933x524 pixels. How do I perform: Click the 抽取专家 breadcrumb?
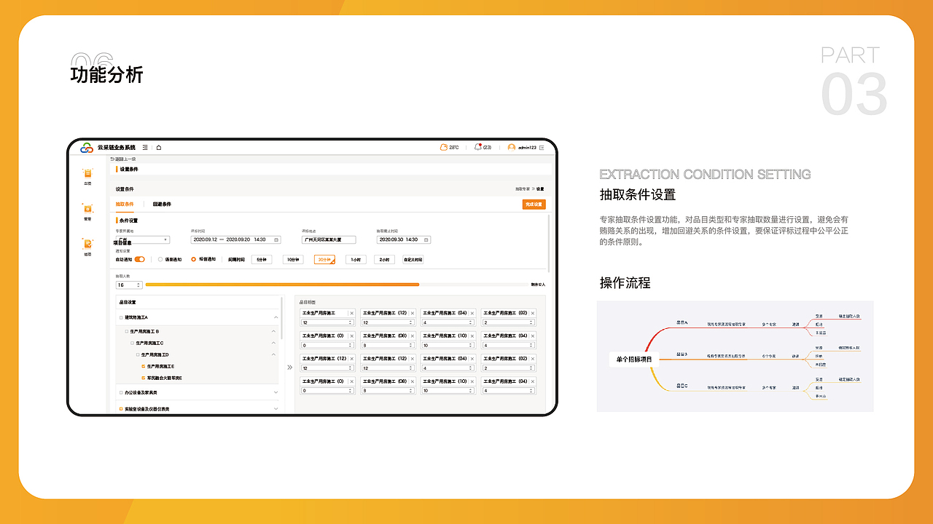522,189
